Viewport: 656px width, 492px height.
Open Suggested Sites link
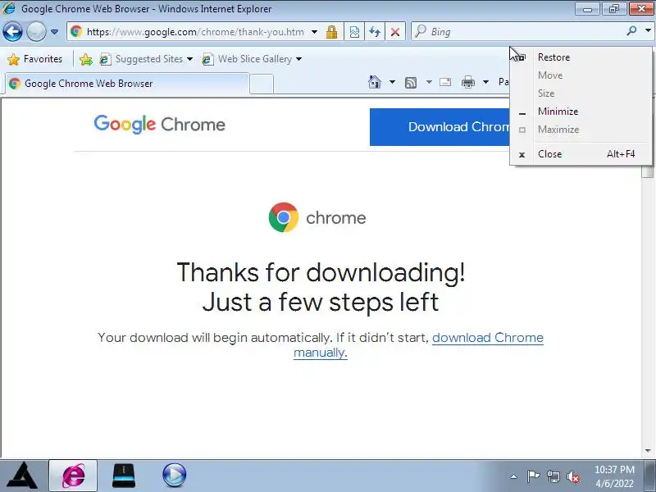click(x=142, y=59)
